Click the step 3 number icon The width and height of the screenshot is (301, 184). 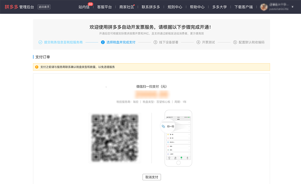[155, 42]
